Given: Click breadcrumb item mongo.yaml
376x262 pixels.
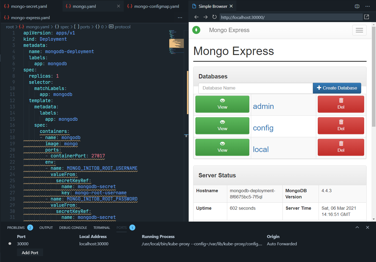Looking at the screenshot, I should [x=37, y=27].
